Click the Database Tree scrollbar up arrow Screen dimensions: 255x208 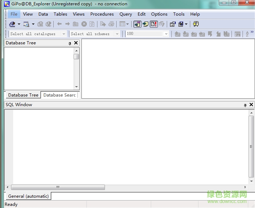76,51
